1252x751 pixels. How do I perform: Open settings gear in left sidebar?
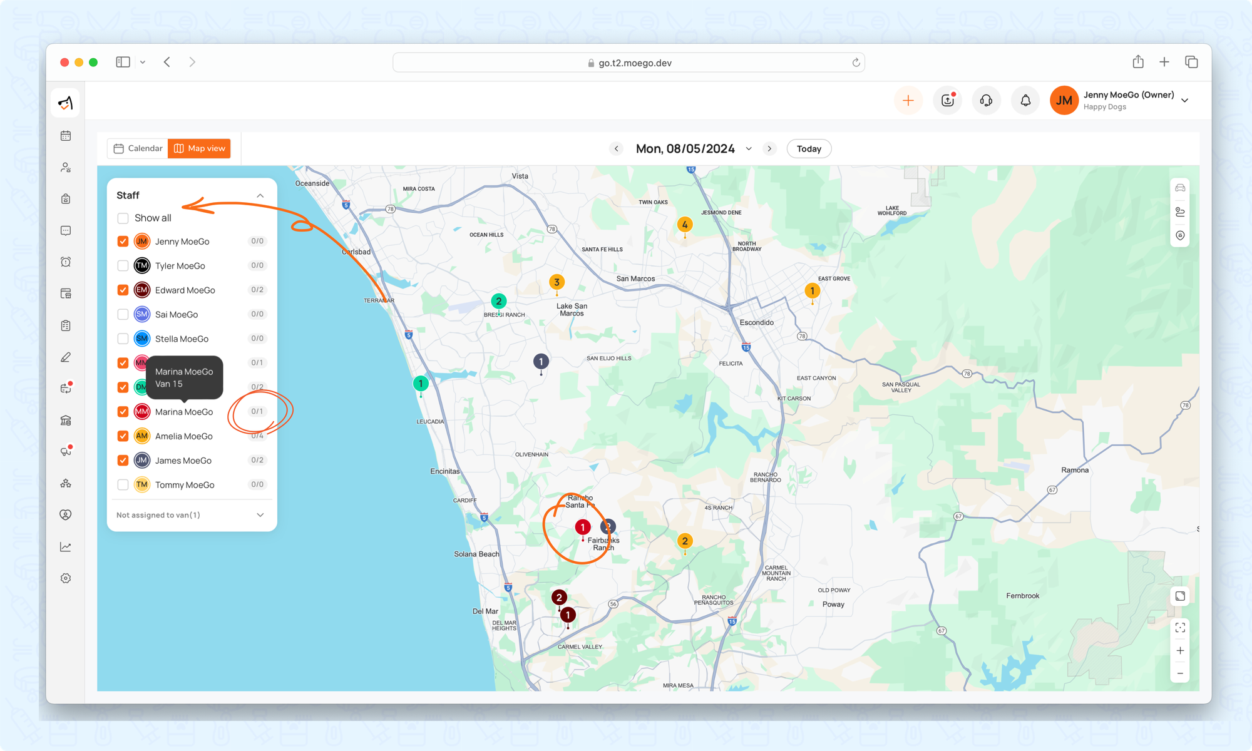pyautogui.click(x=66, y=578)
